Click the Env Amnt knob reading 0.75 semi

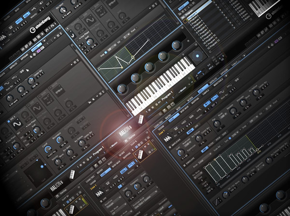63,10
